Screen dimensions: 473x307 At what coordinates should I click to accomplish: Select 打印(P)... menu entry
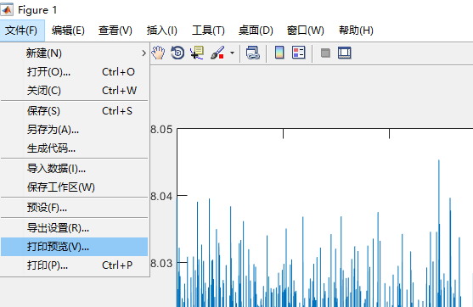click(74, 265)
